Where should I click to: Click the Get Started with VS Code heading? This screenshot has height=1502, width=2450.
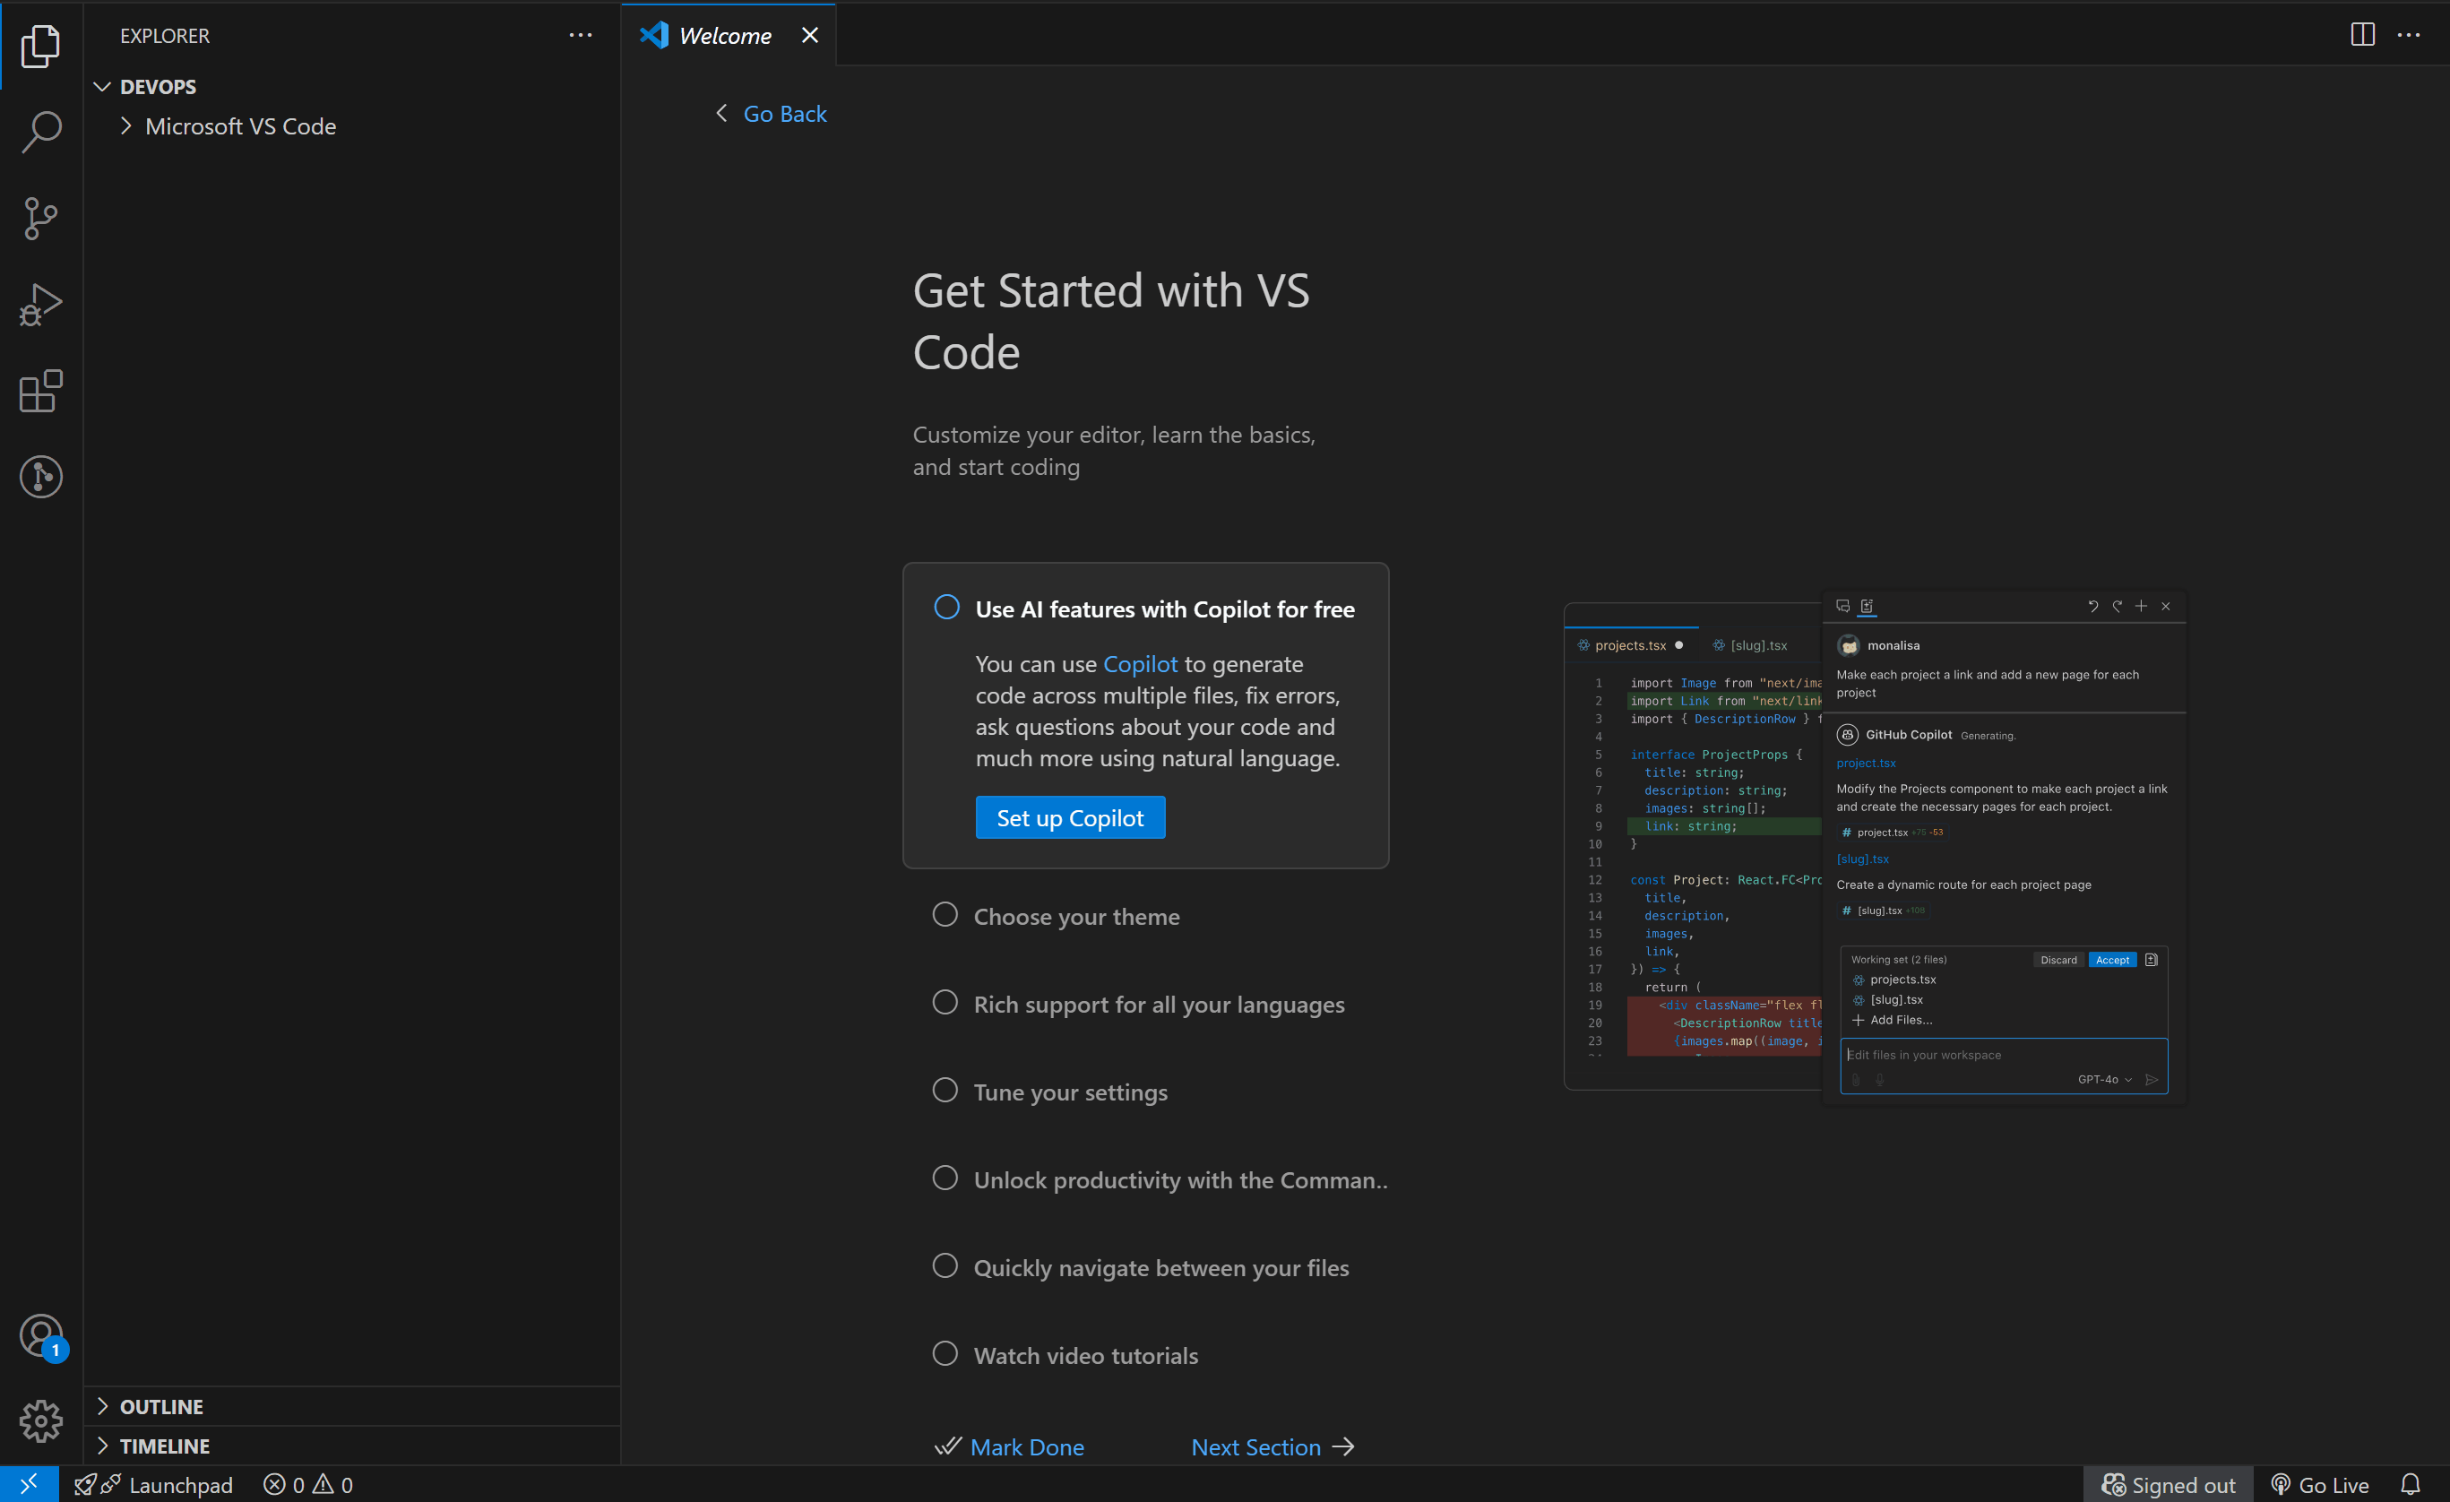pyautogui.click(x=1110, y=322)
